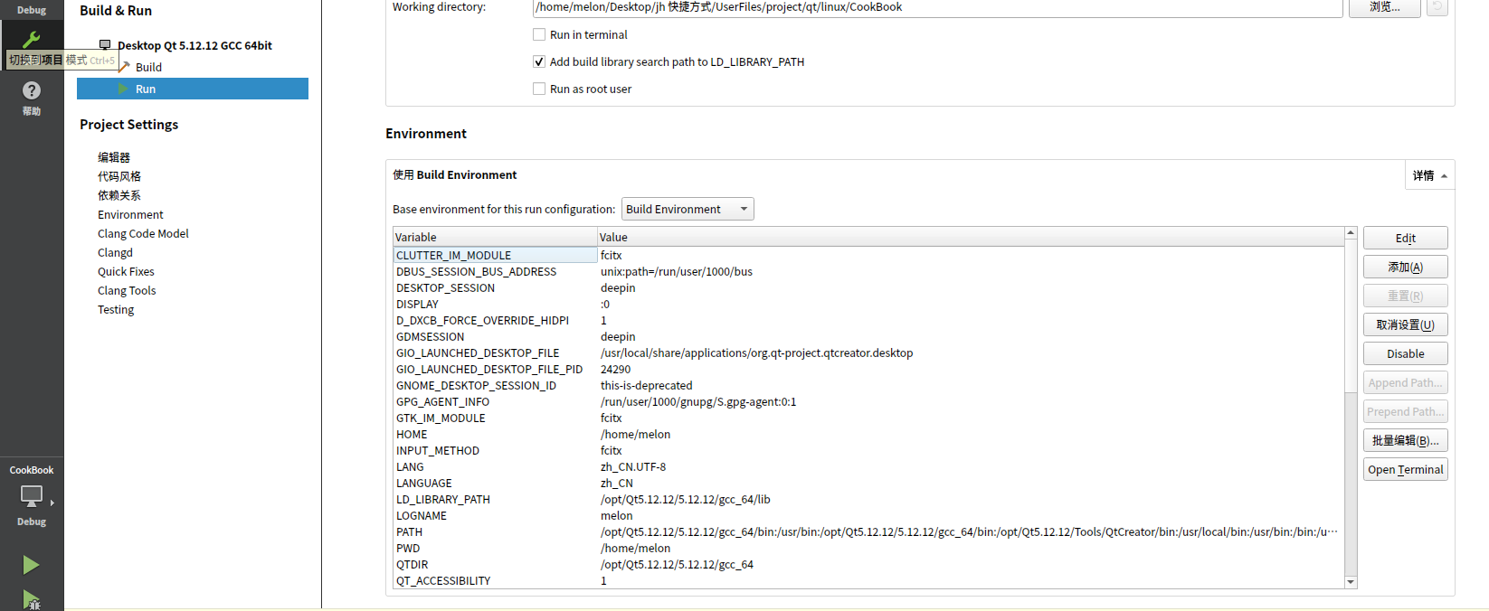This screenshot has width=1489, height=611.
Task: Collapse the 详情 details expander
Action: click(1429, 175)
